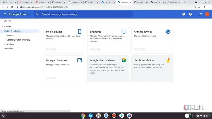Select Devices in the sidebar

[10, 35]
